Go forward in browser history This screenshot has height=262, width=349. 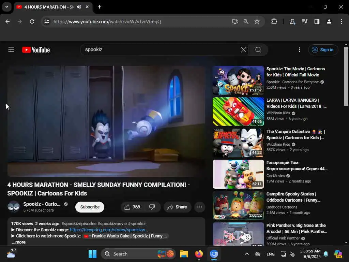point(19,21)
